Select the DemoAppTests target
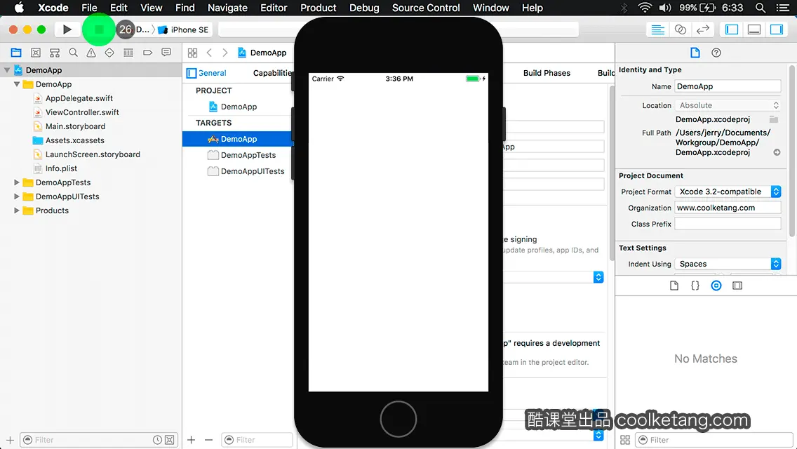The height and width of the screenshot is (449, 797). coord(248,155)
